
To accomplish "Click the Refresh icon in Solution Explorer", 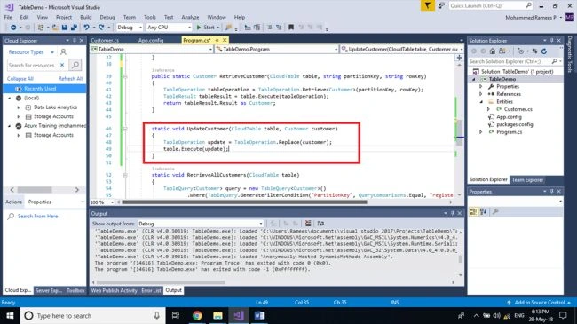I will pos(544,51).
